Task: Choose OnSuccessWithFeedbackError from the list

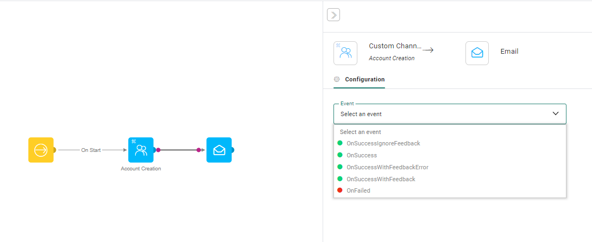Action: tap(387, 167)
